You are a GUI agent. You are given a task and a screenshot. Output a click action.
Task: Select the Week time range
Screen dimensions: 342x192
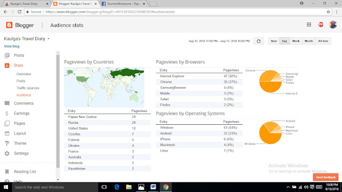point(296,41)
